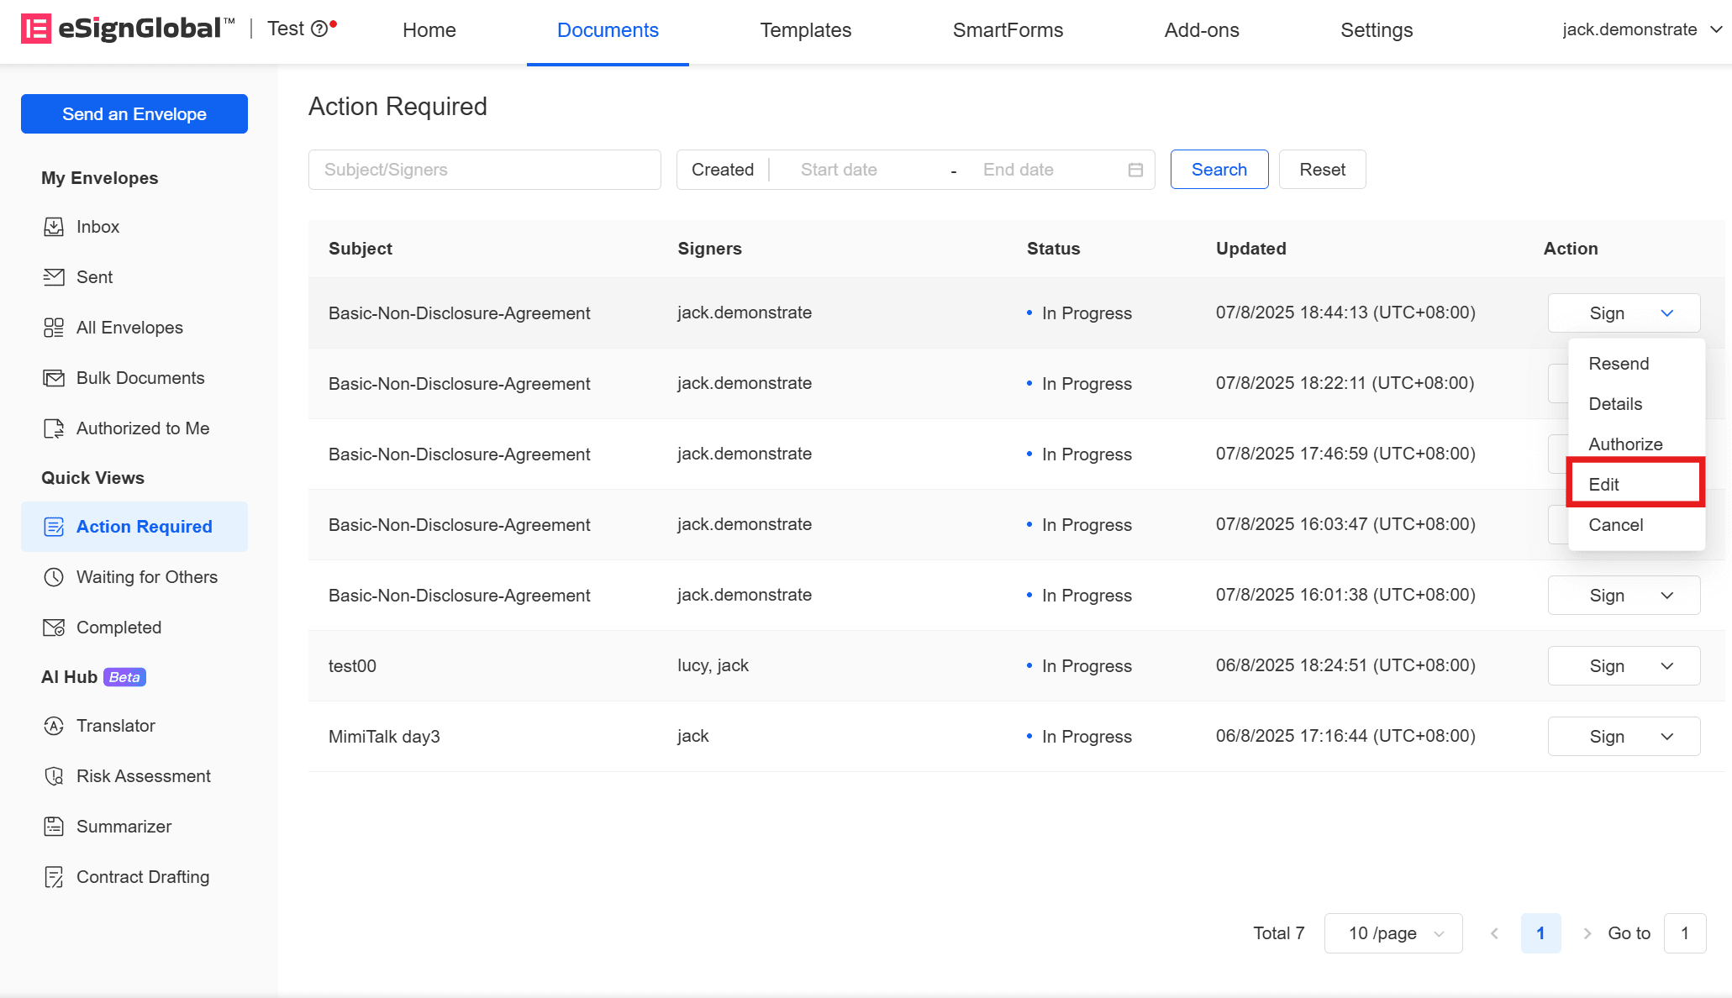This screenshot has width=1732, height=998.
Task: Click the Waiting for Others clock icon
Action: (x=54, y=577)
